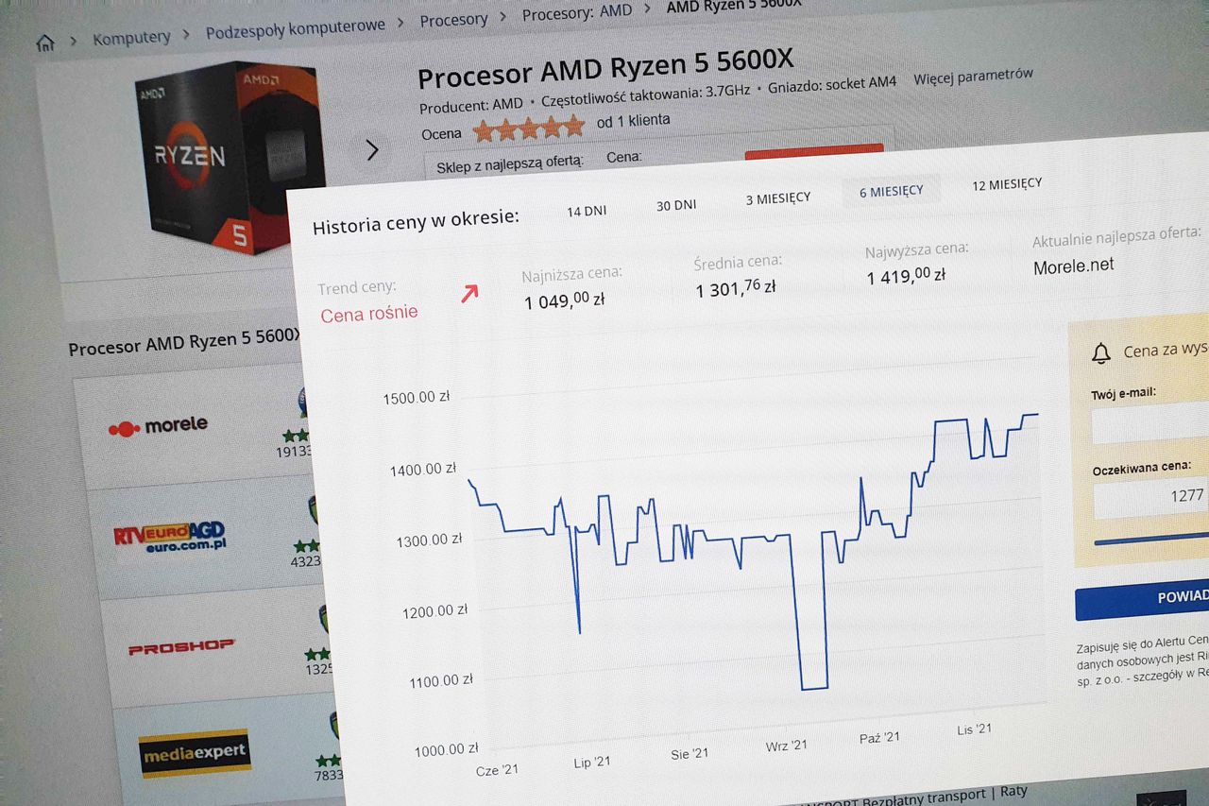Open the 'od 1 klienta' reviews link

[x=633, y=121]
